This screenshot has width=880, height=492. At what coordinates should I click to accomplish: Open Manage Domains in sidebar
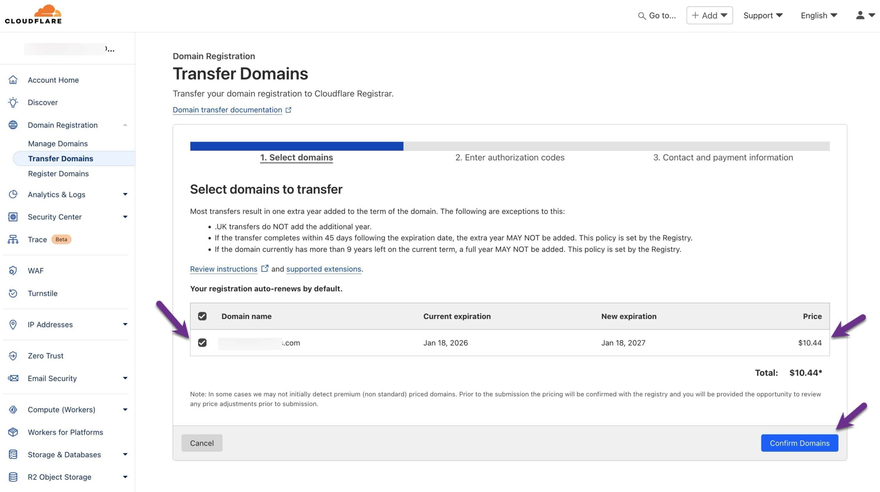(x=58, y=144)
